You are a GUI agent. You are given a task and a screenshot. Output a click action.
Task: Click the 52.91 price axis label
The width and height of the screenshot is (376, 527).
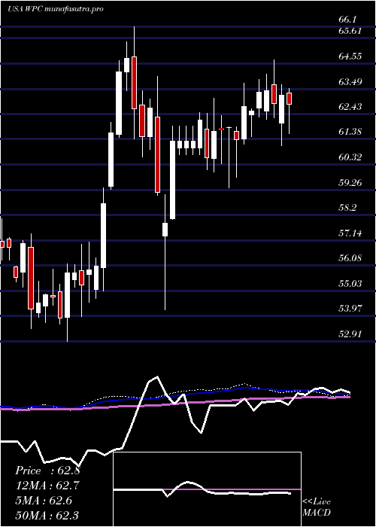350,334
